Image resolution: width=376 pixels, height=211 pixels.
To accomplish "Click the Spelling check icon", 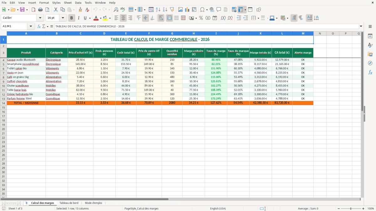I will point(123,10).
